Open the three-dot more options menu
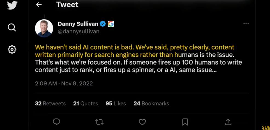The height and width of the screenshot is (130, 270). click(x=246, y=24)
